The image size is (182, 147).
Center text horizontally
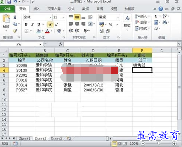(x=77, y=24)
